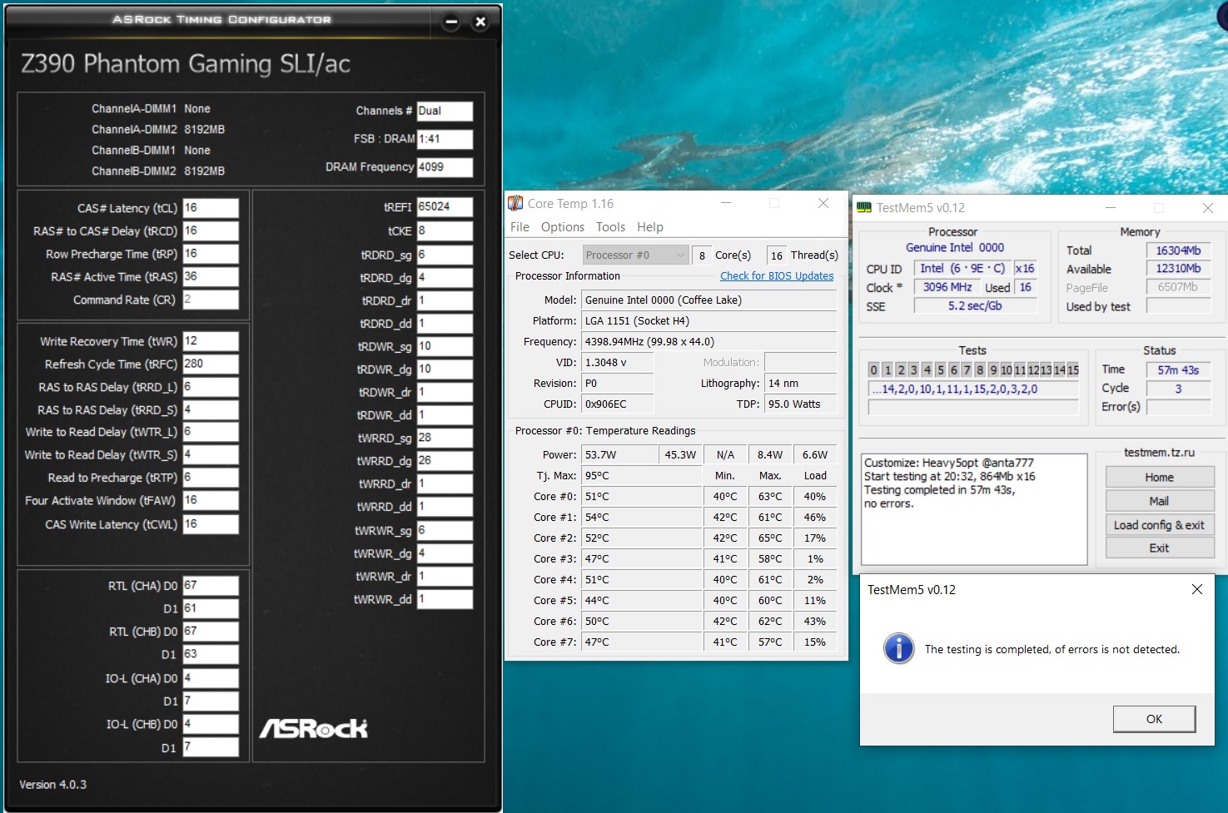This screenshot has height=813, width=1228.
Task: Select the RAS# to CAS# Delay (tRCD) field
Action: [211, 231]
